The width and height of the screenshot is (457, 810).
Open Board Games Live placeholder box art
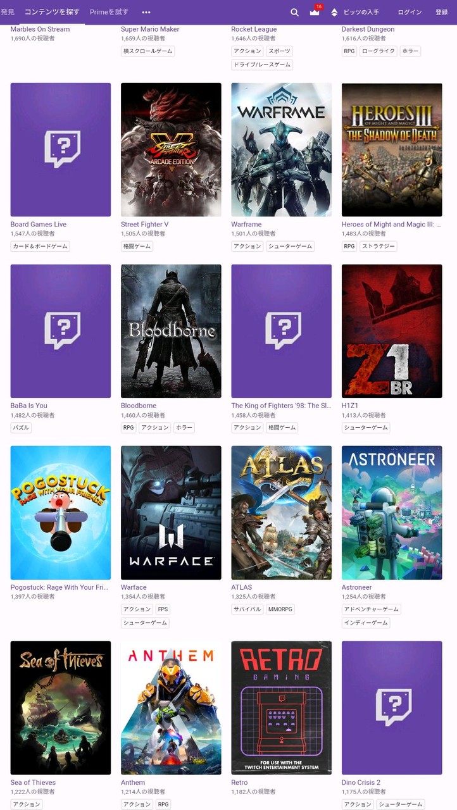[x=61, y=149]
